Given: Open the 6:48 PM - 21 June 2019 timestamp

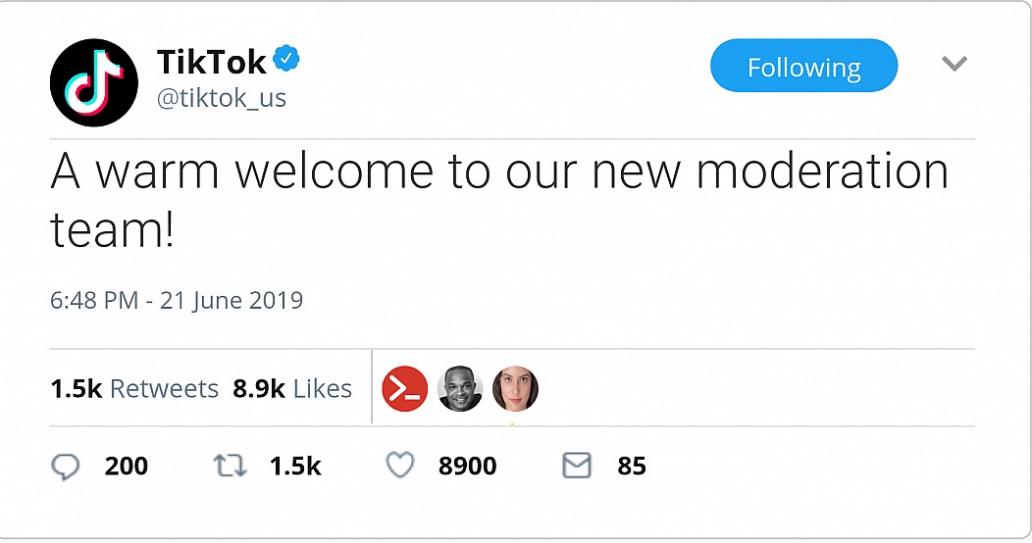Looking at the screenshot, I should (x=177, y=301).
